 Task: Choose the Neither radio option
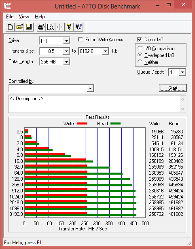pyautogui.click(x=140, y=62)
